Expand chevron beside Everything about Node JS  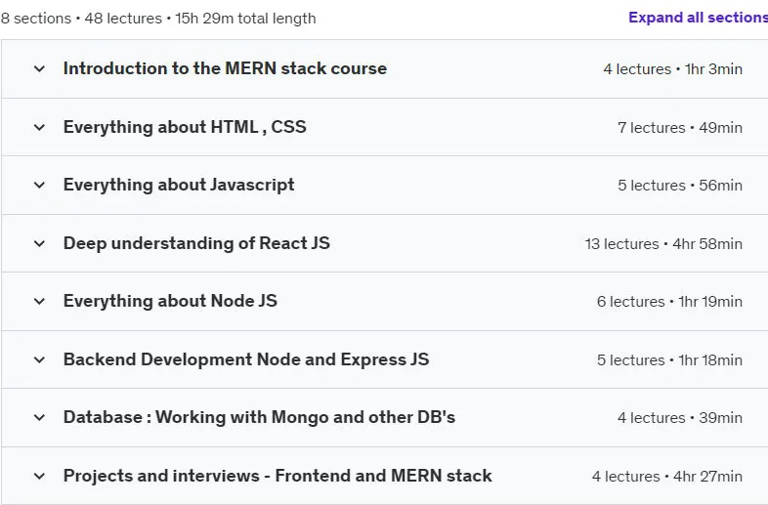[39, 301]
